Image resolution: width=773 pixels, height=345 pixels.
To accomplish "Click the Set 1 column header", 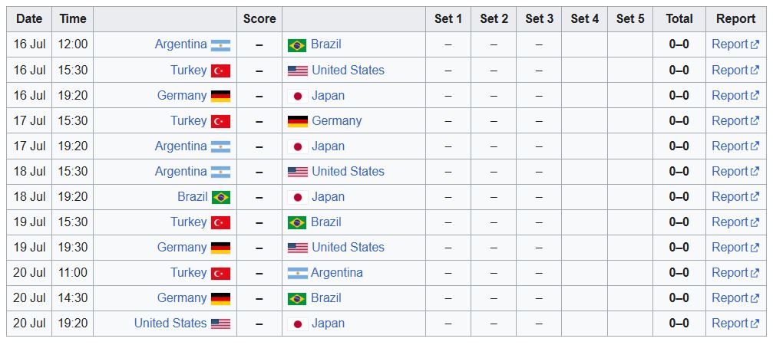I will tap(448, 19).
